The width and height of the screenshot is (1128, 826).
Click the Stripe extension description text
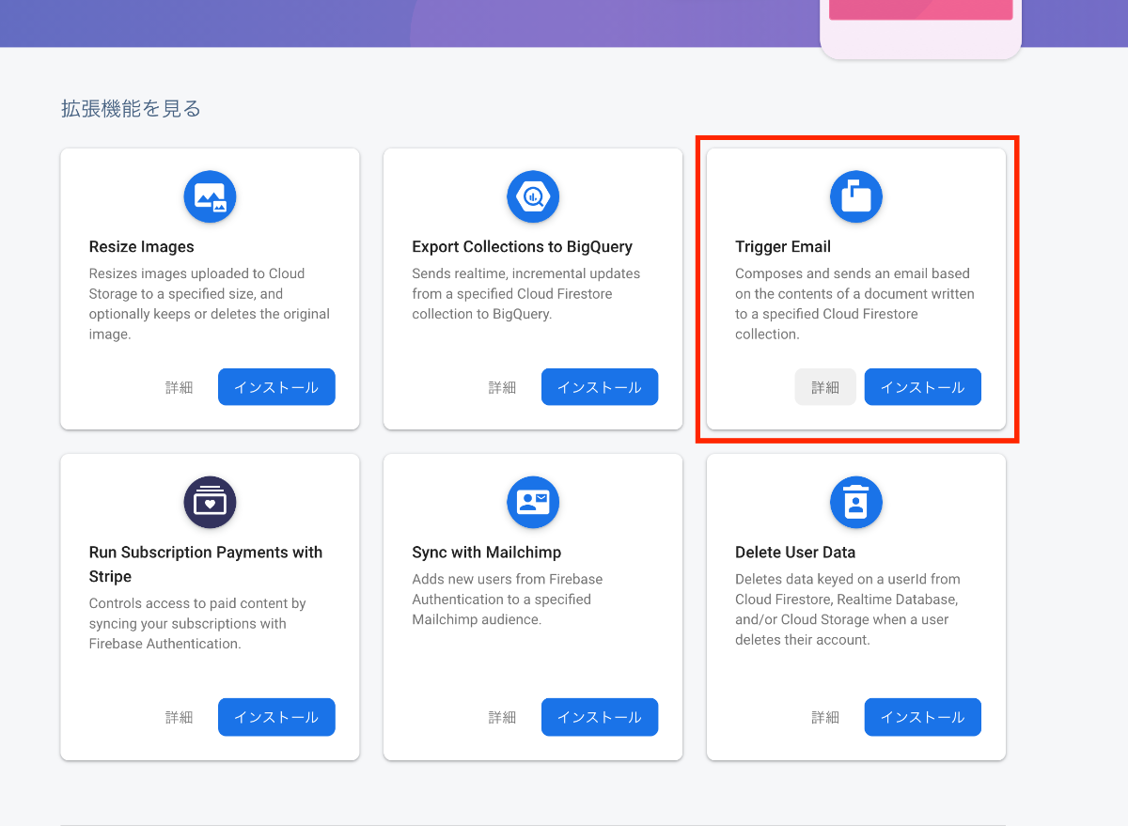coord(197,624)
